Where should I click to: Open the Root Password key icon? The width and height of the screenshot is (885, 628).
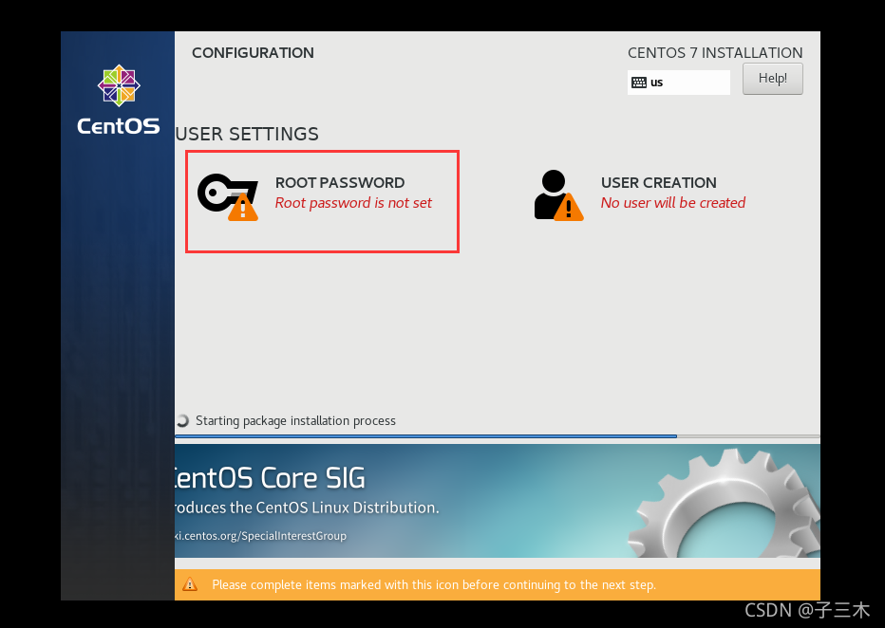pos(228,196)
